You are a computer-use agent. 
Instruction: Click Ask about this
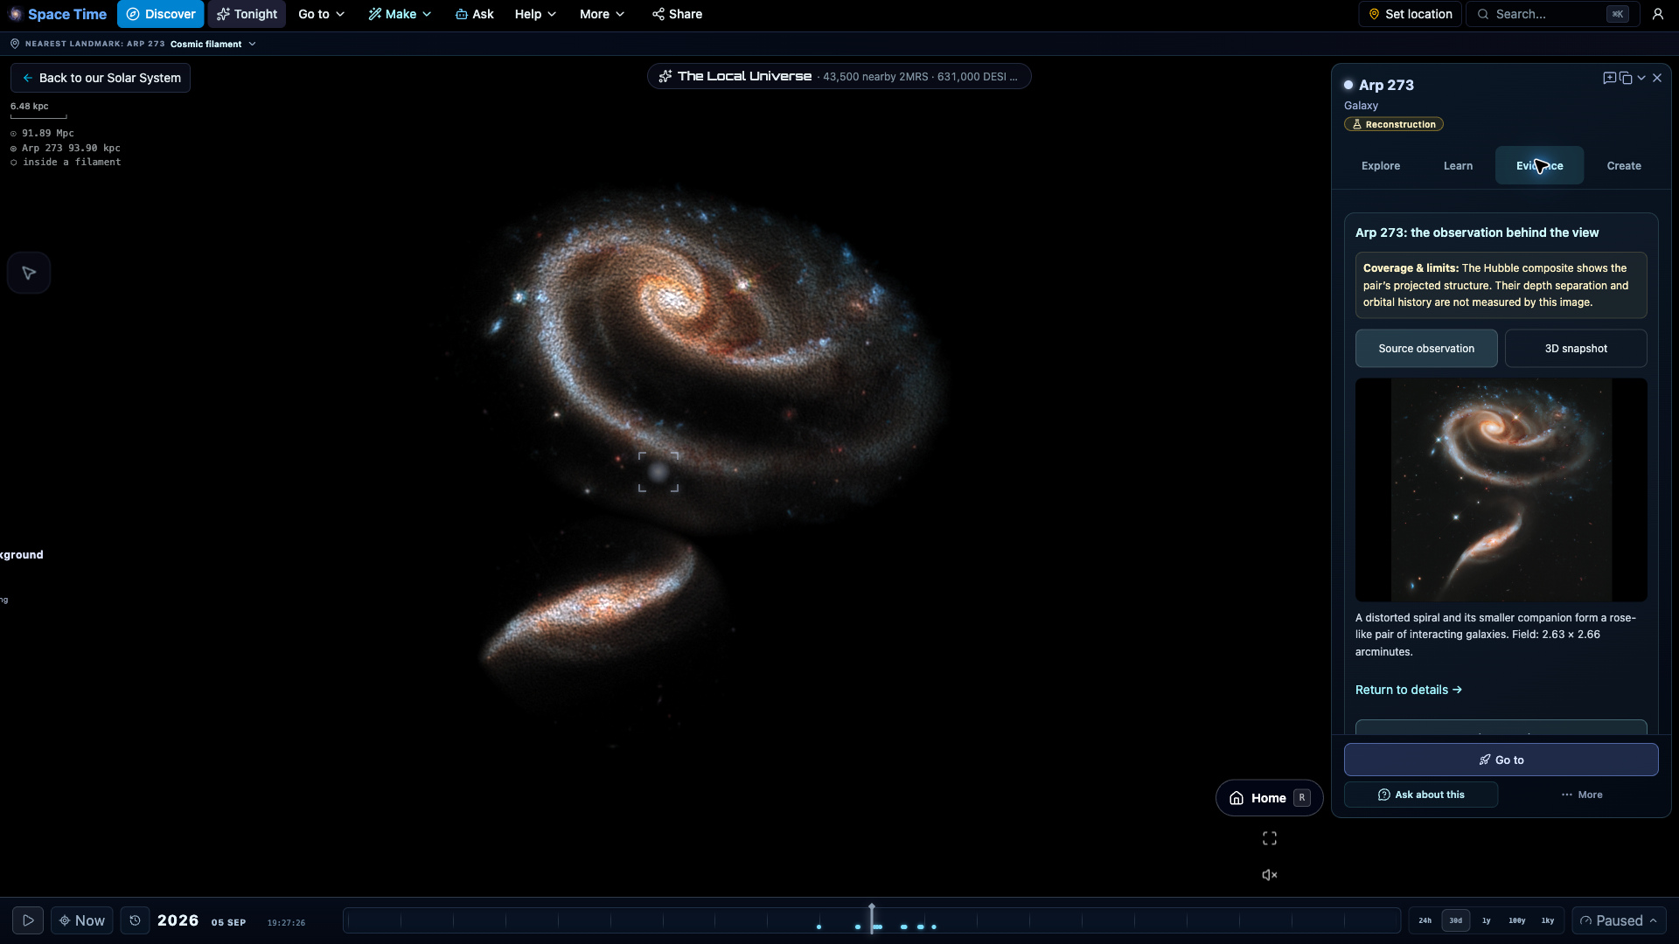1421,795
